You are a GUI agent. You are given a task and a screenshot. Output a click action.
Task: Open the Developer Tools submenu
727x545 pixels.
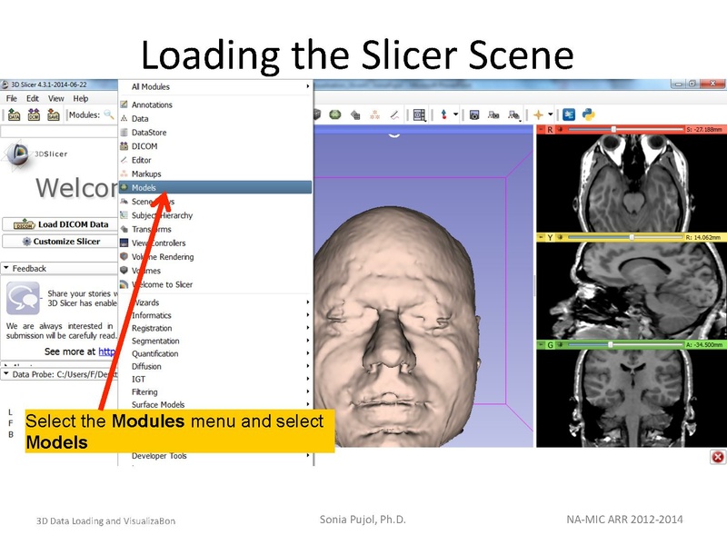point(215,456)
